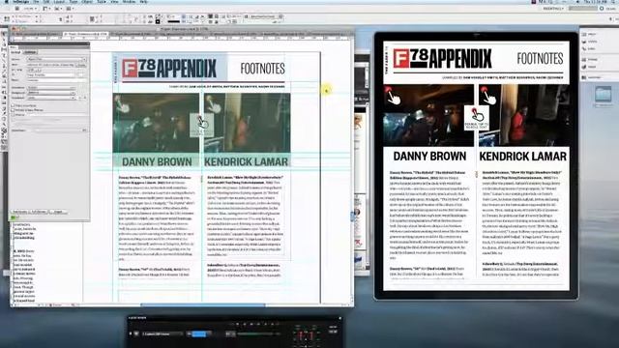This screenshot has height=348, width=619.
Task: Click the rightmost button at the dialog bottom
Action: tap(58, 212)
